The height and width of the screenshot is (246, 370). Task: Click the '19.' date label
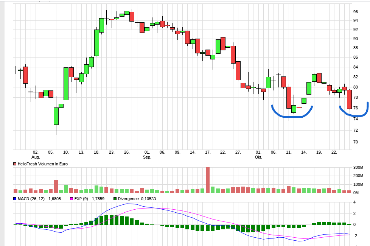[x=319, y=152]
